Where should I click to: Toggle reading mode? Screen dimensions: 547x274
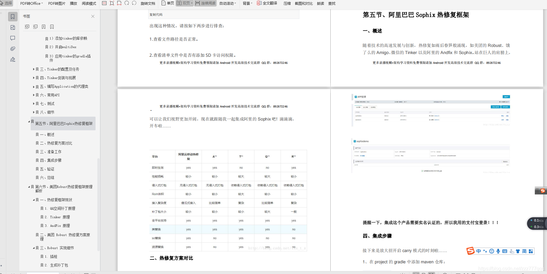click(89, 4)
